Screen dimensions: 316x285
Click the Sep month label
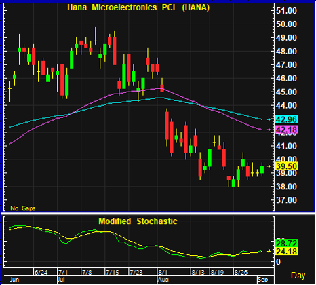pyautogui.click(x=262, y=280)
